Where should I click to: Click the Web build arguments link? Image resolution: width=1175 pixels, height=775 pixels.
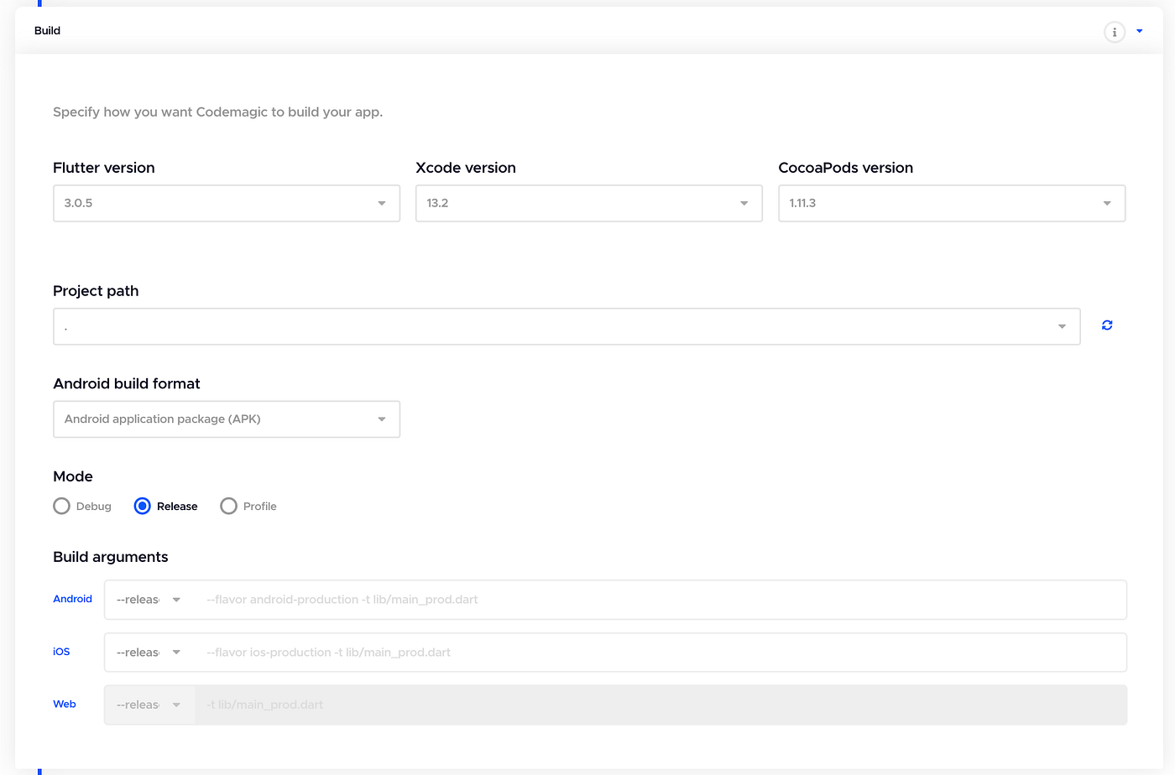point(65,704)
